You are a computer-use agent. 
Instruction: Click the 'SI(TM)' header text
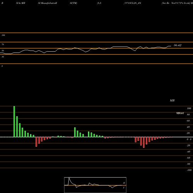73,3
